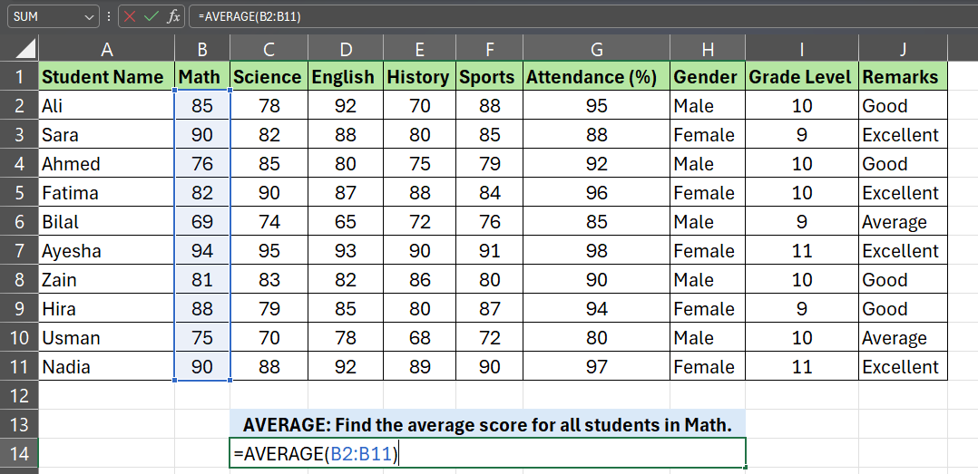The height and width of the screenshot is (474, 978).
Task: Open the Insert Function fx dialog
Action: click(173, 17)
